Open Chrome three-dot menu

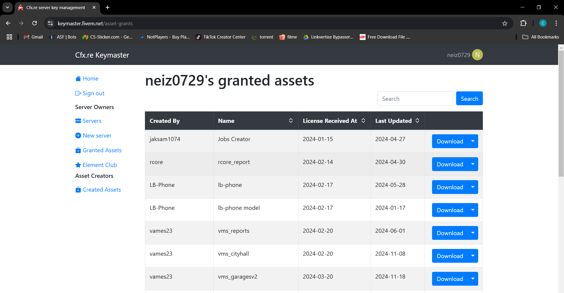tap(556, 23)
